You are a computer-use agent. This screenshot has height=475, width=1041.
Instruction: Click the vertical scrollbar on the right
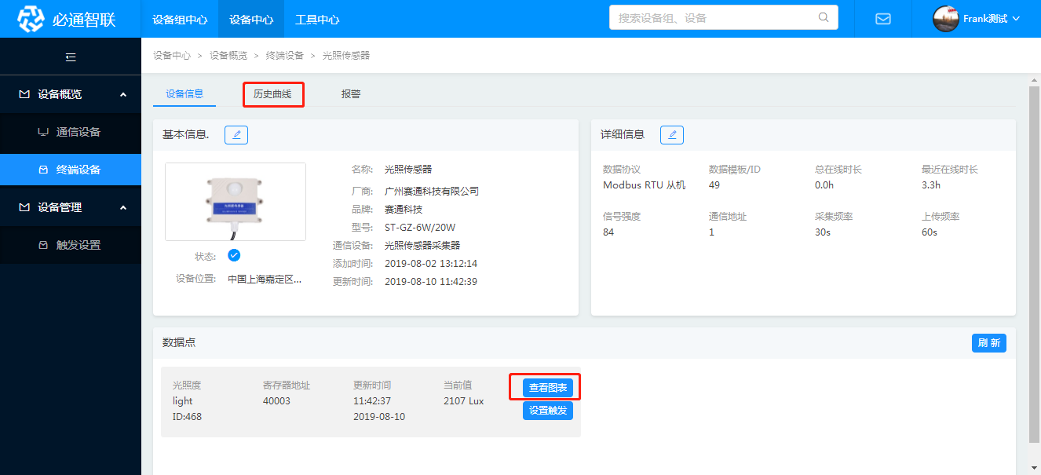tap(1033, 259)
